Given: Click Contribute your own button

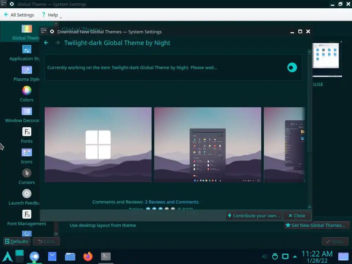Looking at the screenshot, I should [254, 216].
